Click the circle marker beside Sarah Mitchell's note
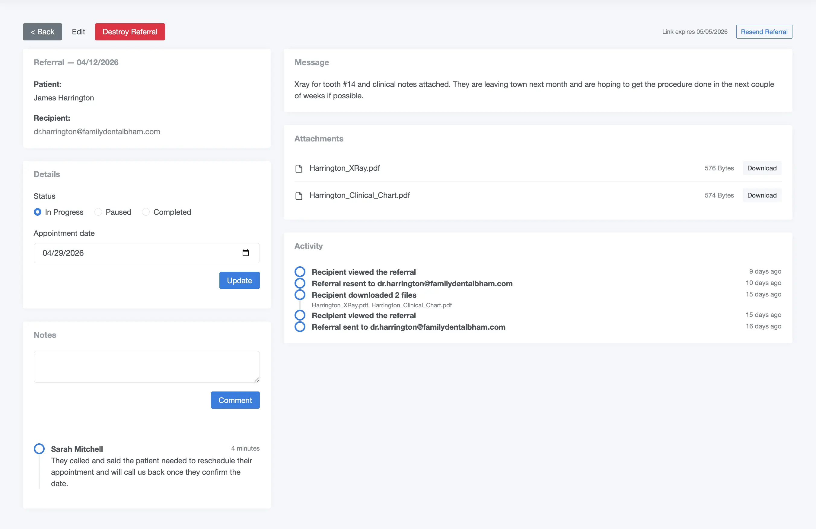The image size is (816, 529). [x=39, y=449]
